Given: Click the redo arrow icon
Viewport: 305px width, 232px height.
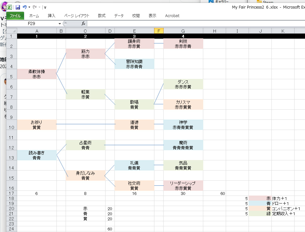Looking at the screenshot, I should click(x=35, y=7).
